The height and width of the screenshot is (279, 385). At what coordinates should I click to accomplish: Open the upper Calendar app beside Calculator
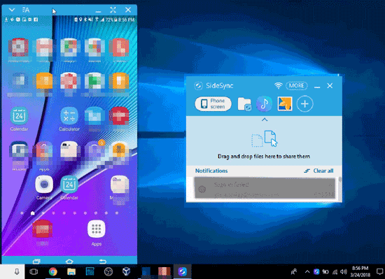pyautogui.click(x=19, y=119)
